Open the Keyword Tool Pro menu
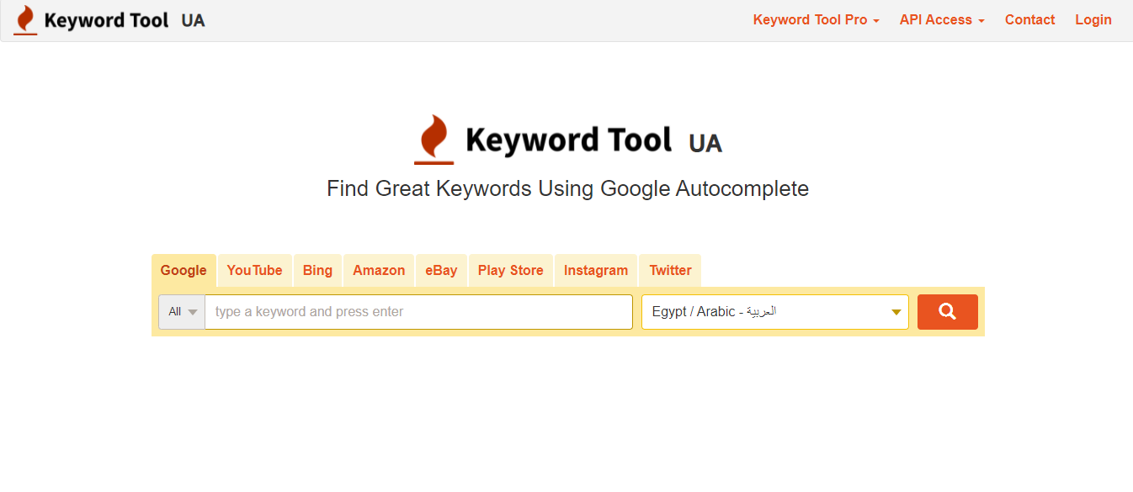The height and width of the screenshot is (492, 1133). click(816, 20)
